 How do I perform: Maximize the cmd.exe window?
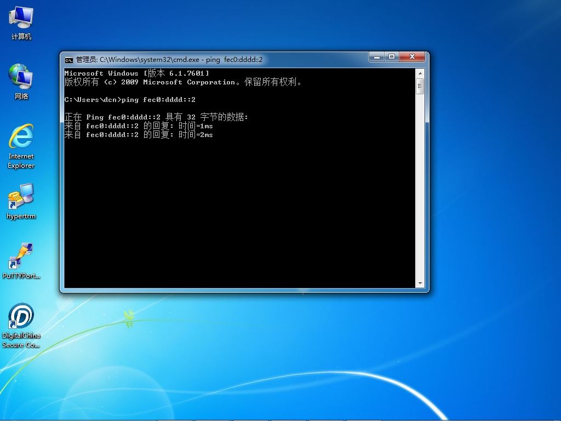[x=391, y=56]
